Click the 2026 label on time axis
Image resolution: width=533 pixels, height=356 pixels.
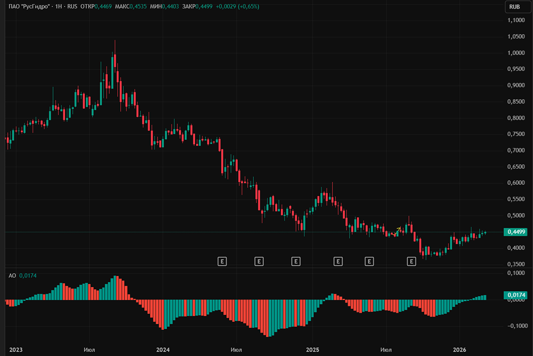[x=459, y=350]
